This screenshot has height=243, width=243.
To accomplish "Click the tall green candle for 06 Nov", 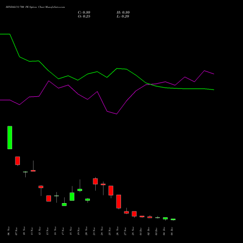I will tap(10, 138).
